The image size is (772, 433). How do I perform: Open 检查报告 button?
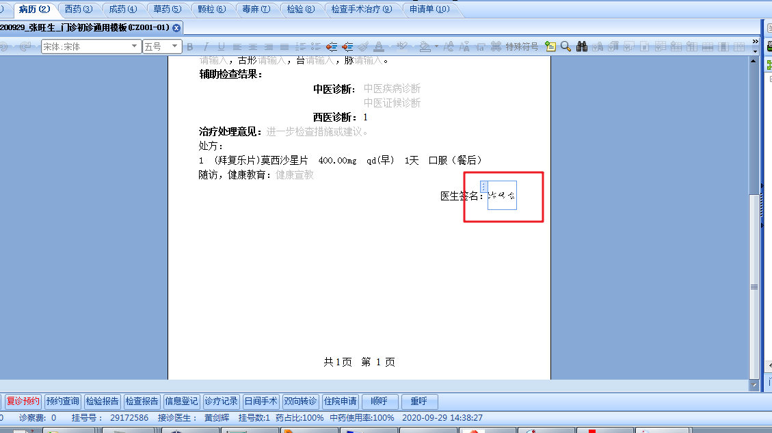142,402
